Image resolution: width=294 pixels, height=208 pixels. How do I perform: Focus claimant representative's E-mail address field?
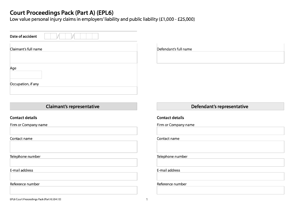[73, 176]
